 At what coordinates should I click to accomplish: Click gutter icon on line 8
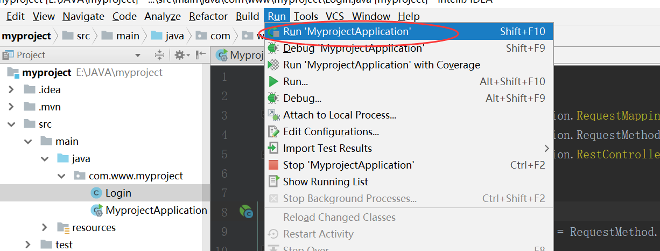point(246,212)
